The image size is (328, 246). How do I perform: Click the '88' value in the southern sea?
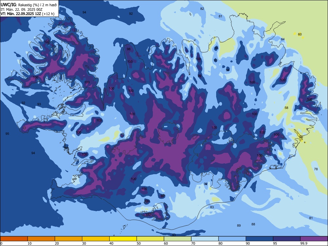[x=253, y=224]
